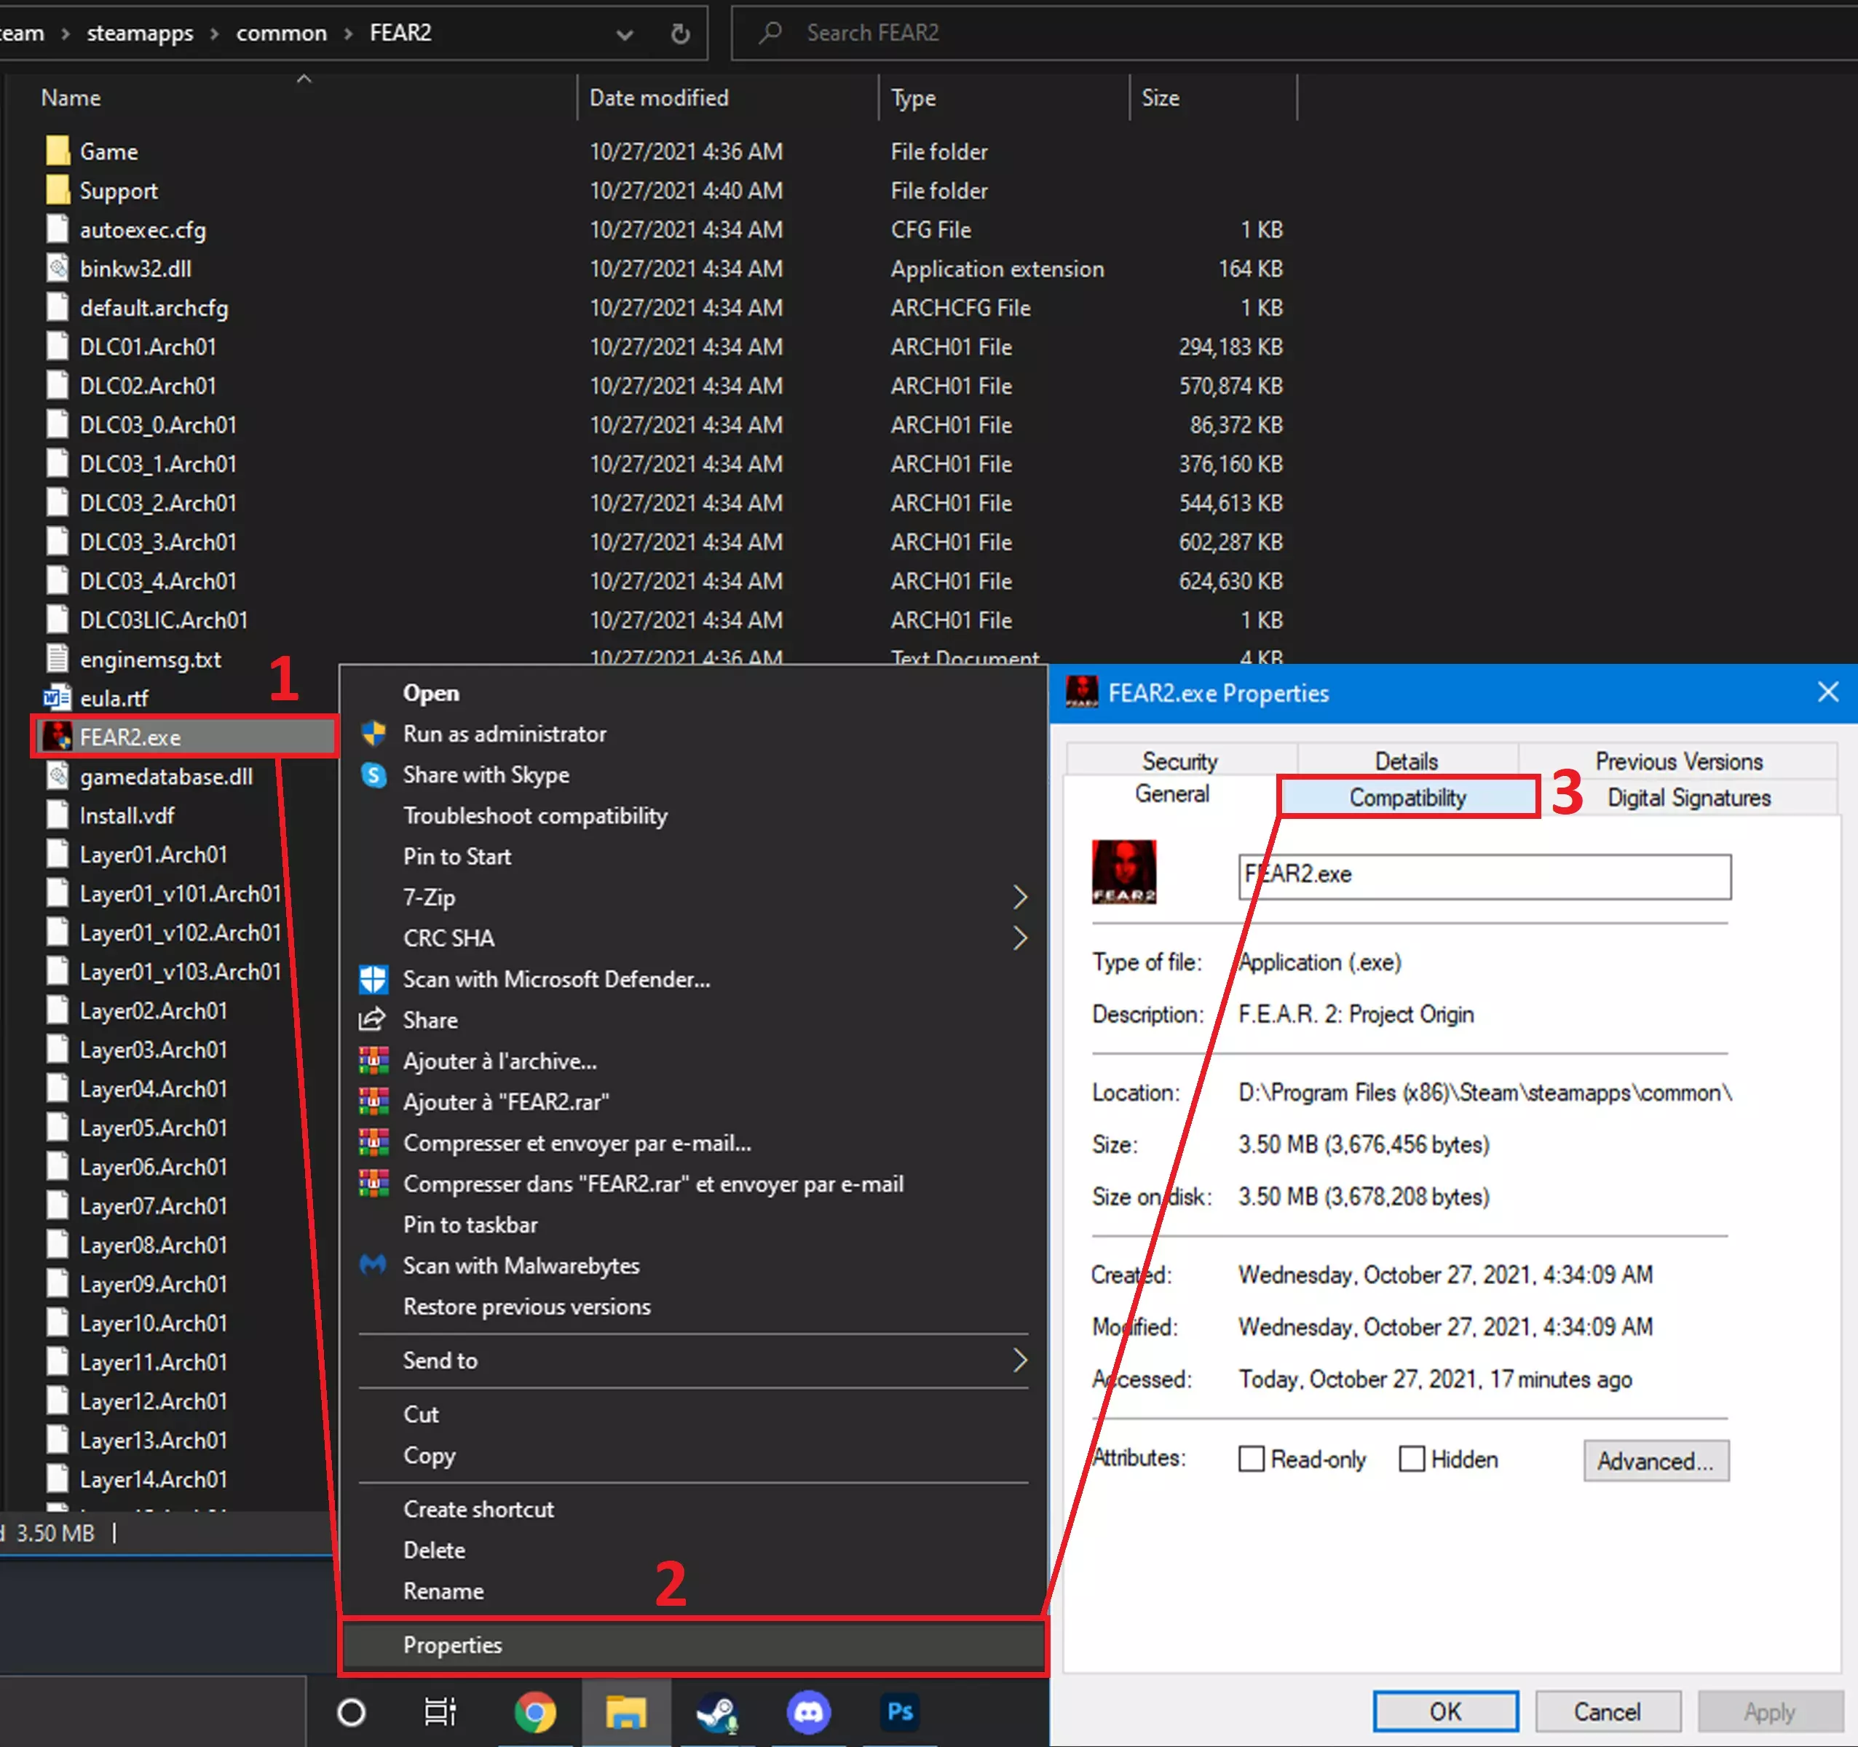This screenshot has height=1747, width=1858.
Task: Open the Game folder icon
Action: pos(58,151)
